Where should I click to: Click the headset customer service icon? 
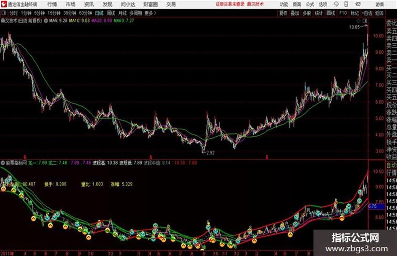tap(336, 4)
